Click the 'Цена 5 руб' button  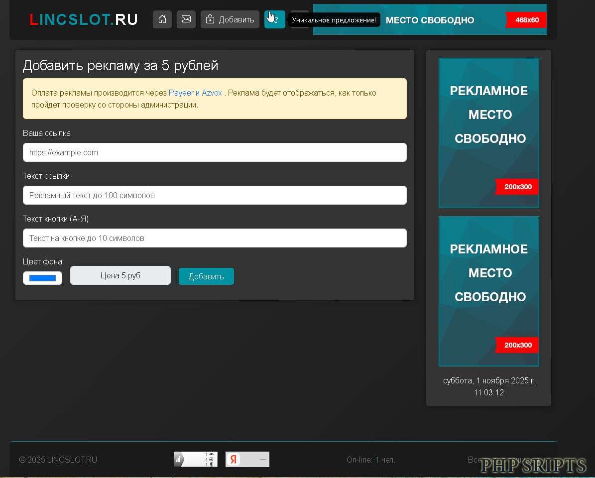[120, 275]
